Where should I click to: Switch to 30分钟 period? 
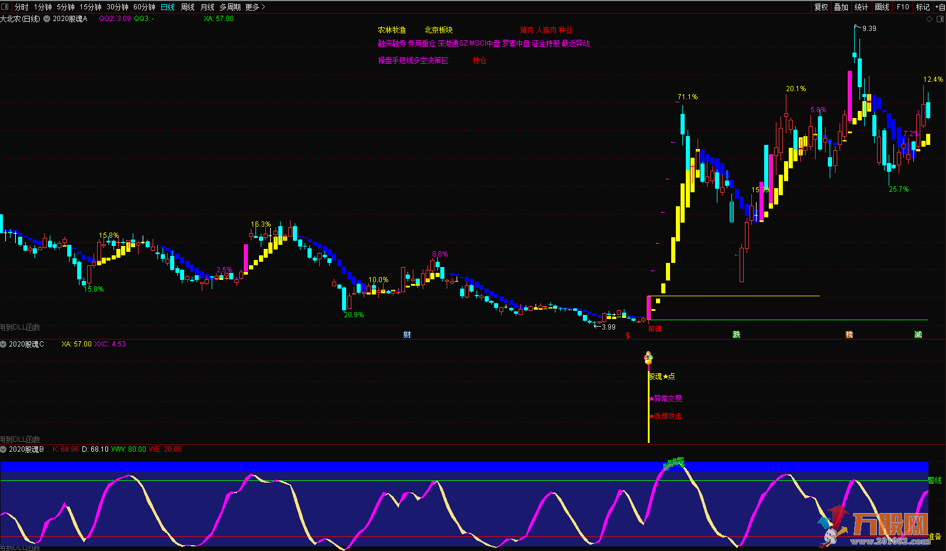[118, 7]
